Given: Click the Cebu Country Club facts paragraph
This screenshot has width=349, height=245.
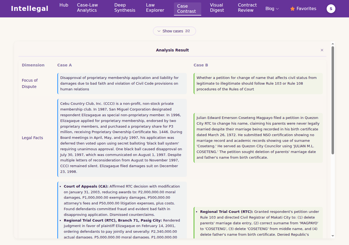Looking at the screenshot, I should coord(122,138).
